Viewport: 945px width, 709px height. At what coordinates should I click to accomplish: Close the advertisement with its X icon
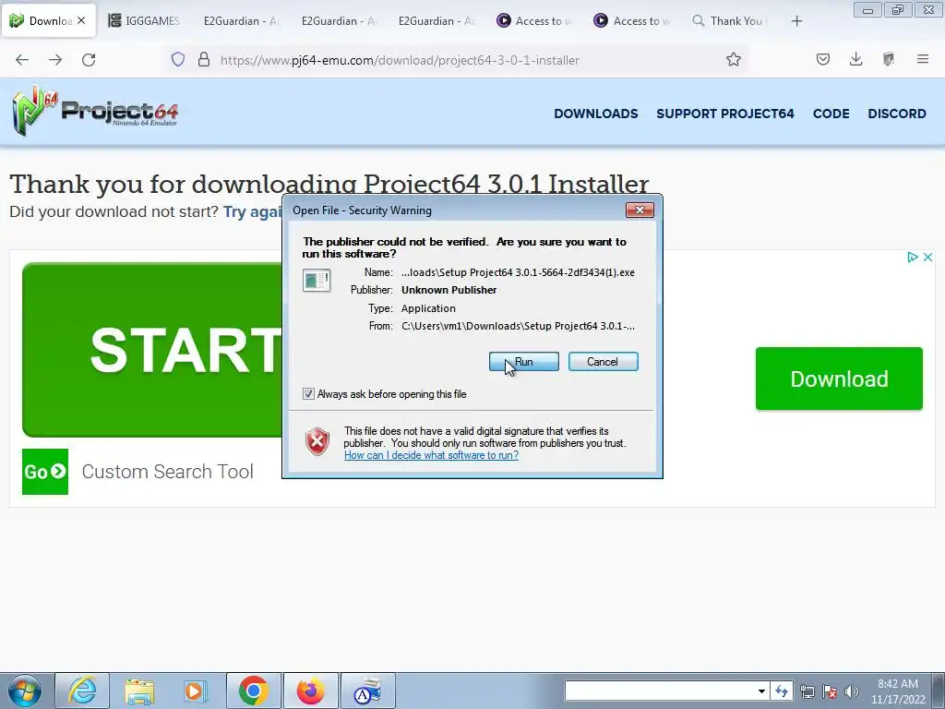click(x=927, y=257)
